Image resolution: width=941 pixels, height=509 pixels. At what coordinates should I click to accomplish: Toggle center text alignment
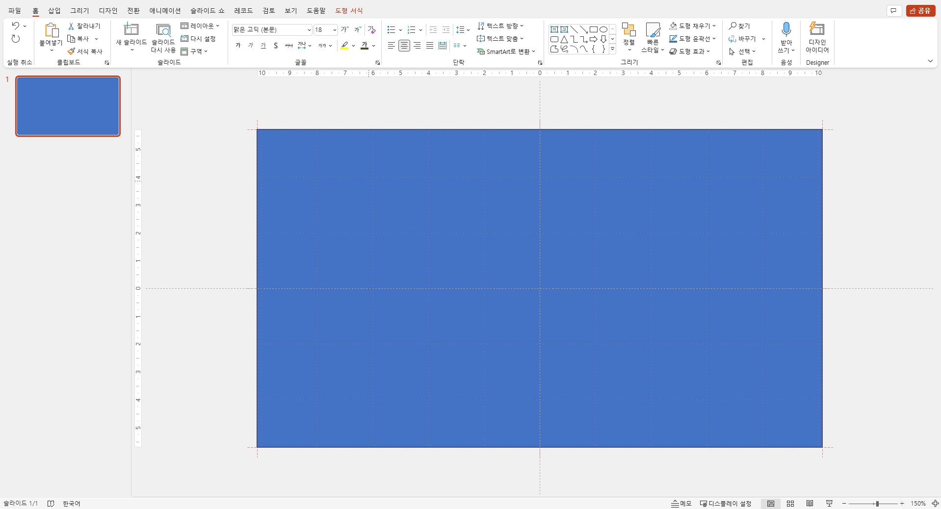point(404,46)
